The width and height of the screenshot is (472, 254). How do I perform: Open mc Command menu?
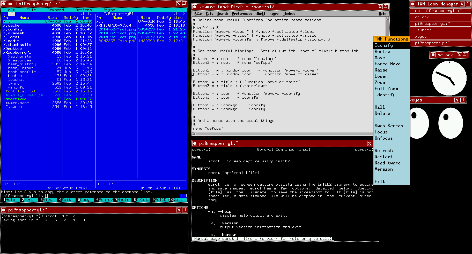(56, 10)
